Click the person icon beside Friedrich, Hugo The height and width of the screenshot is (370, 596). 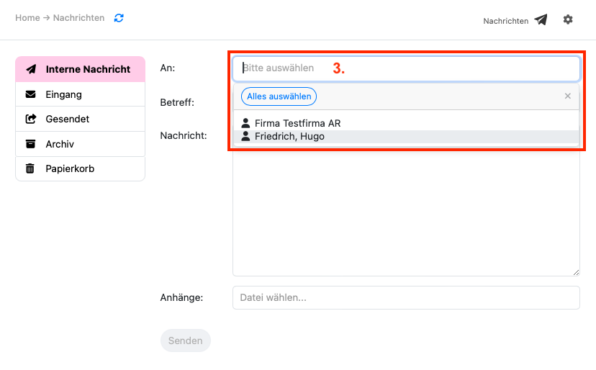pyautogui.click(x=245, y=136)
